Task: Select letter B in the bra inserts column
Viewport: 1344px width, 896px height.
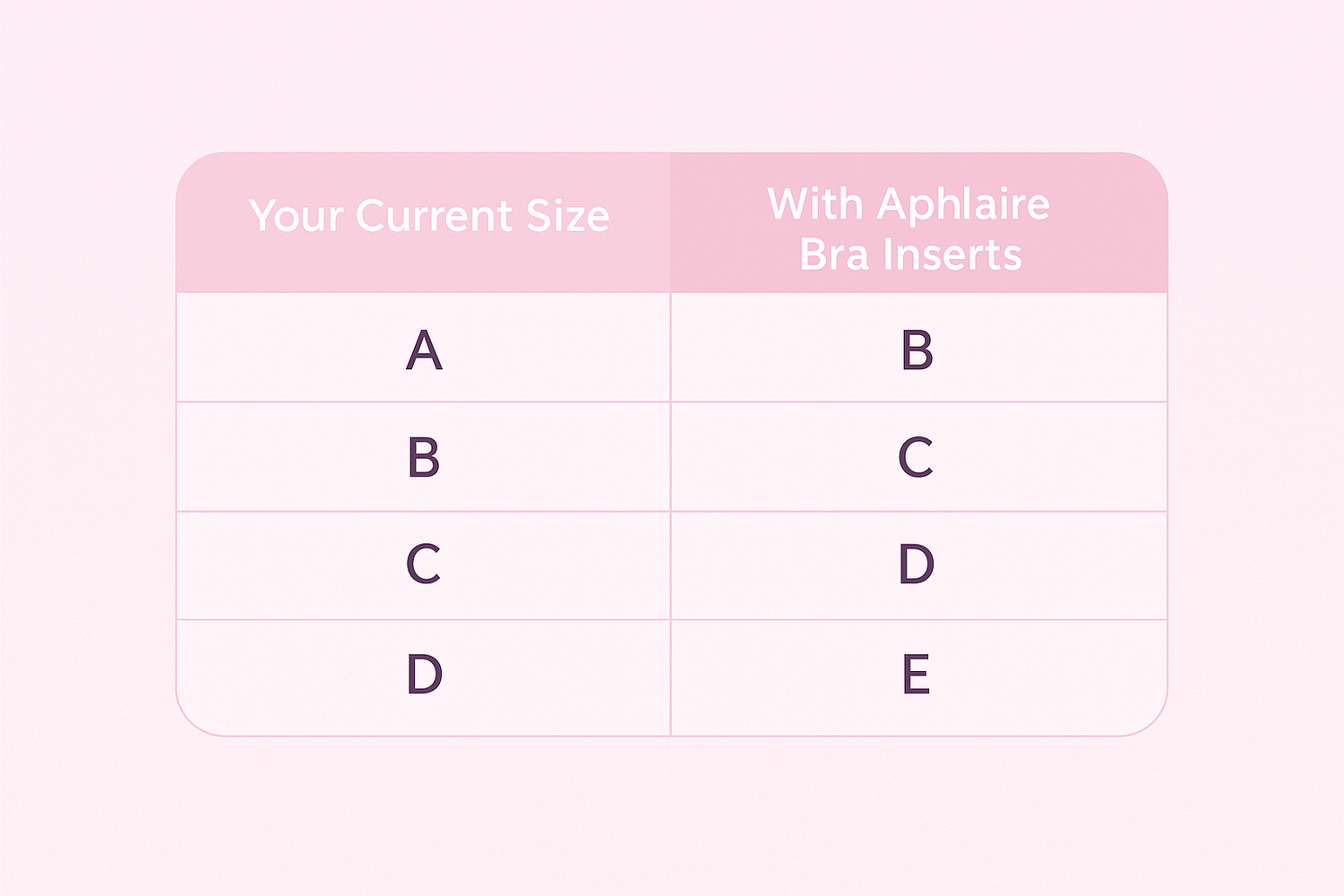Action: tap(917, 349)
